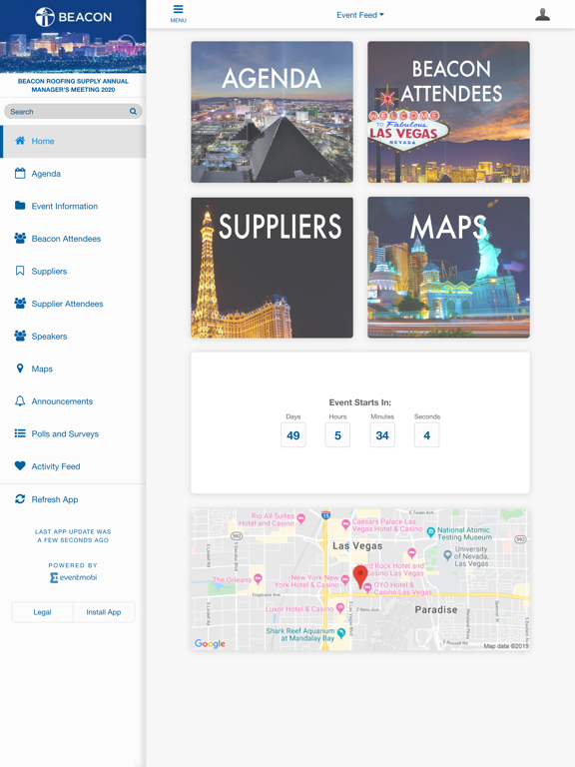Click into the Search field
The image size is (575, 767).
pos(73,112)
